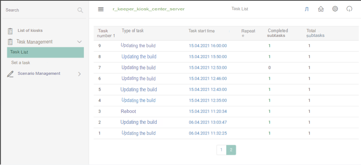
Task: Open task 9 start time 15.04.2021 16:00:00
Action: pyautogui.click(x=208, y=46)
